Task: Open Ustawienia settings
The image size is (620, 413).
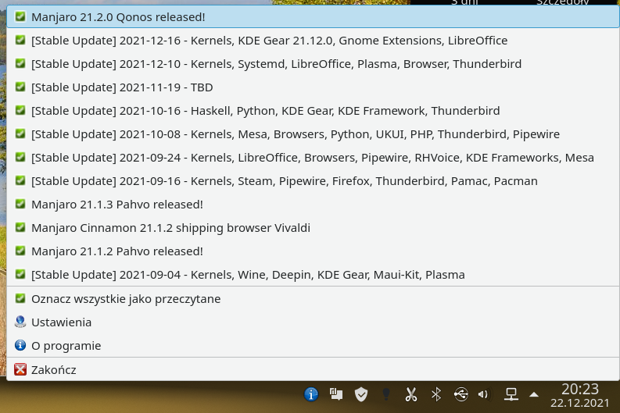Action: [314, 322]
